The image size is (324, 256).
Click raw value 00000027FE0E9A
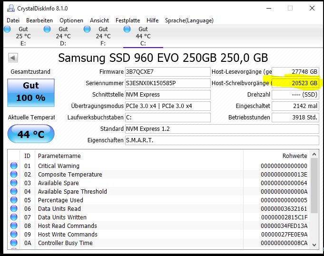(284, 235)
